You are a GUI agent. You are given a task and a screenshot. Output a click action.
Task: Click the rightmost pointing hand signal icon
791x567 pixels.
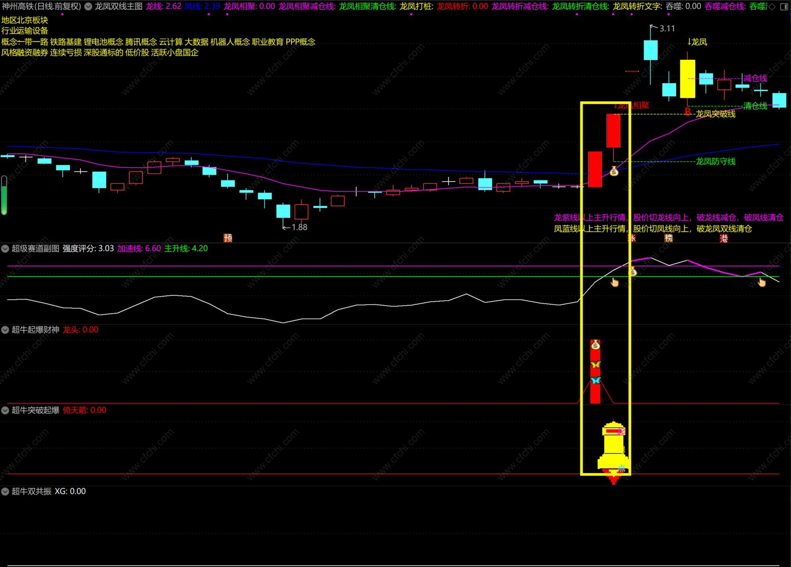(x=762, y=282)
